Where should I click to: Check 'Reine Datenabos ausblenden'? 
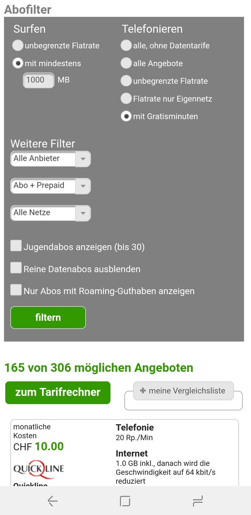pyautogui.click(x=16, y=268)
